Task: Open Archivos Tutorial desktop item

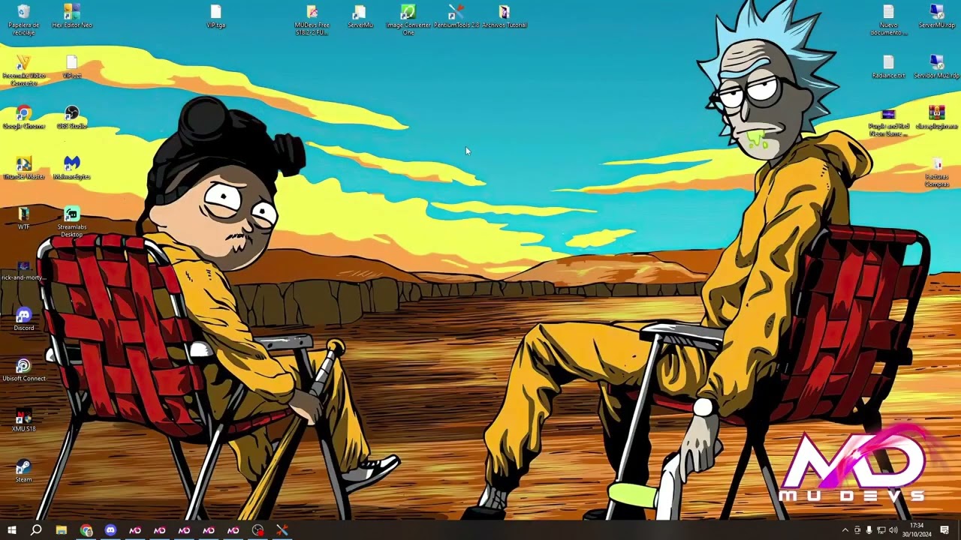Action: (x=505, y=16)
